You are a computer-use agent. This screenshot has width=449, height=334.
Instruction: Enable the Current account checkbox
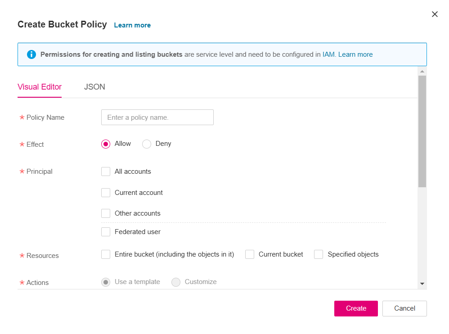tap(106, 193)
